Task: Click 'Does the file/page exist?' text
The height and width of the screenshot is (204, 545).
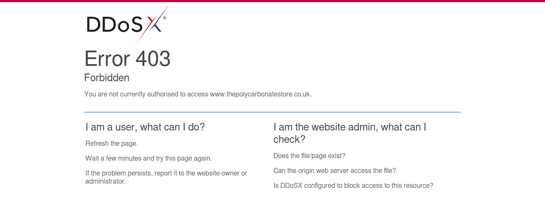Action: 310,156
